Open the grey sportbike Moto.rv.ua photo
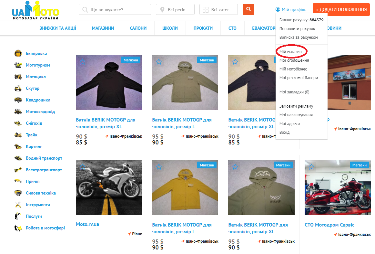Viewport: 375px width, 254px height. click(x=109, y=187)
